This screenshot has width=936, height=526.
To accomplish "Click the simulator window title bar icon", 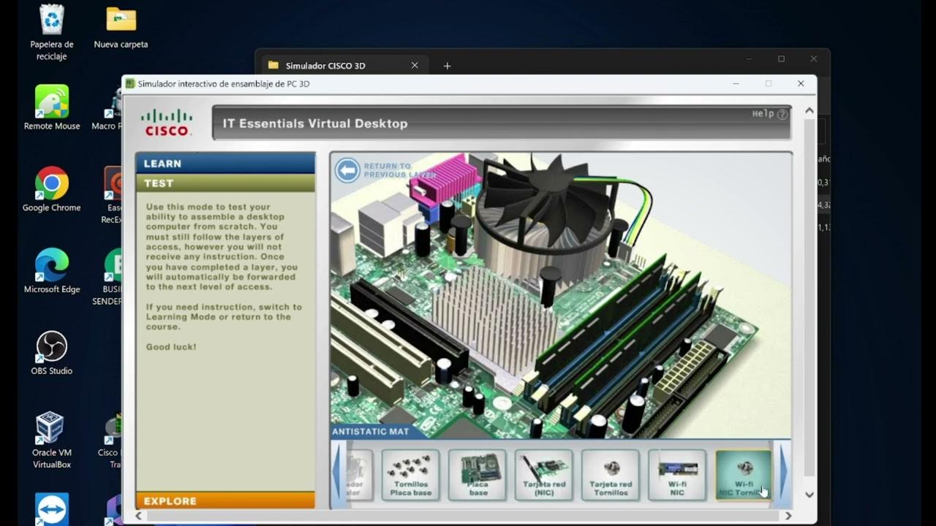I will [130, 84].
